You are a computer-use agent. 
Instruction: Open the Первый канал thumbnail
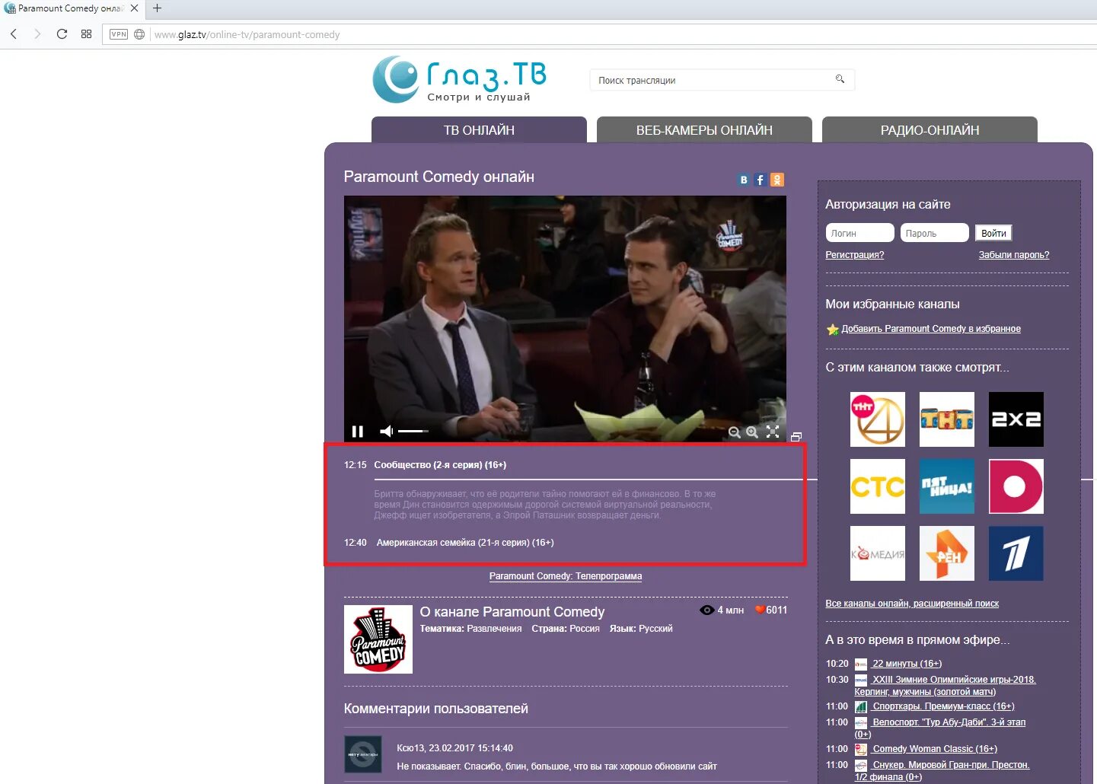tap(1016, 553)
